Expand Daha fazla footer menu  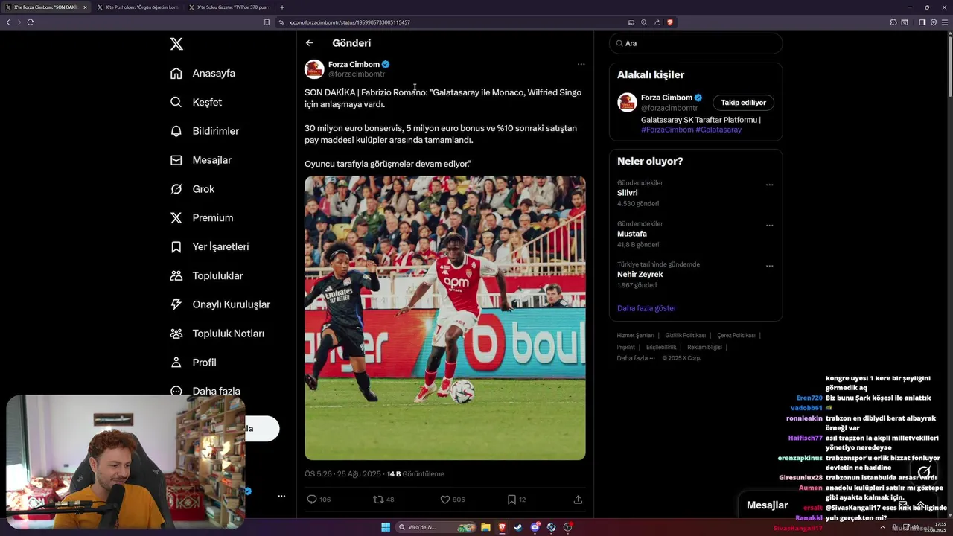(636, 358)
